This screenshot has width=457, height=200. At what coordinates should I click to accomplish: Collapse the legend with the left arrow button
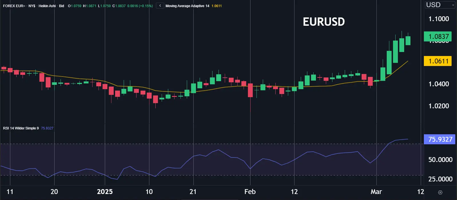tap(160, 6)
